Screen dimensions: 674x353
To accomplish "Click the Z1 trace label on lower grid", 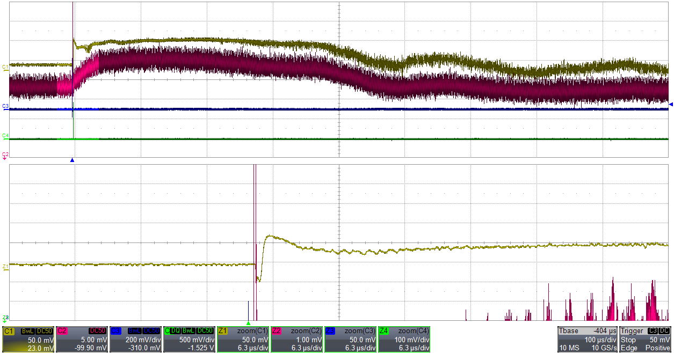I will click(x=5, y=266).
